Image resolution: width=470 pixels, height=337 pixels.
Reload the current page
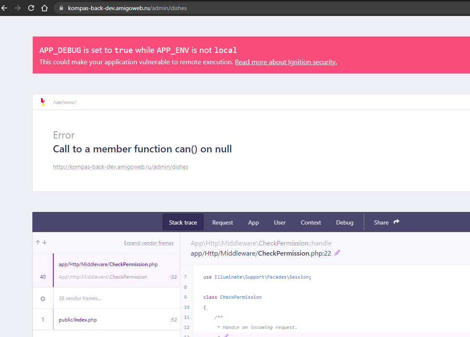(31, 8)
